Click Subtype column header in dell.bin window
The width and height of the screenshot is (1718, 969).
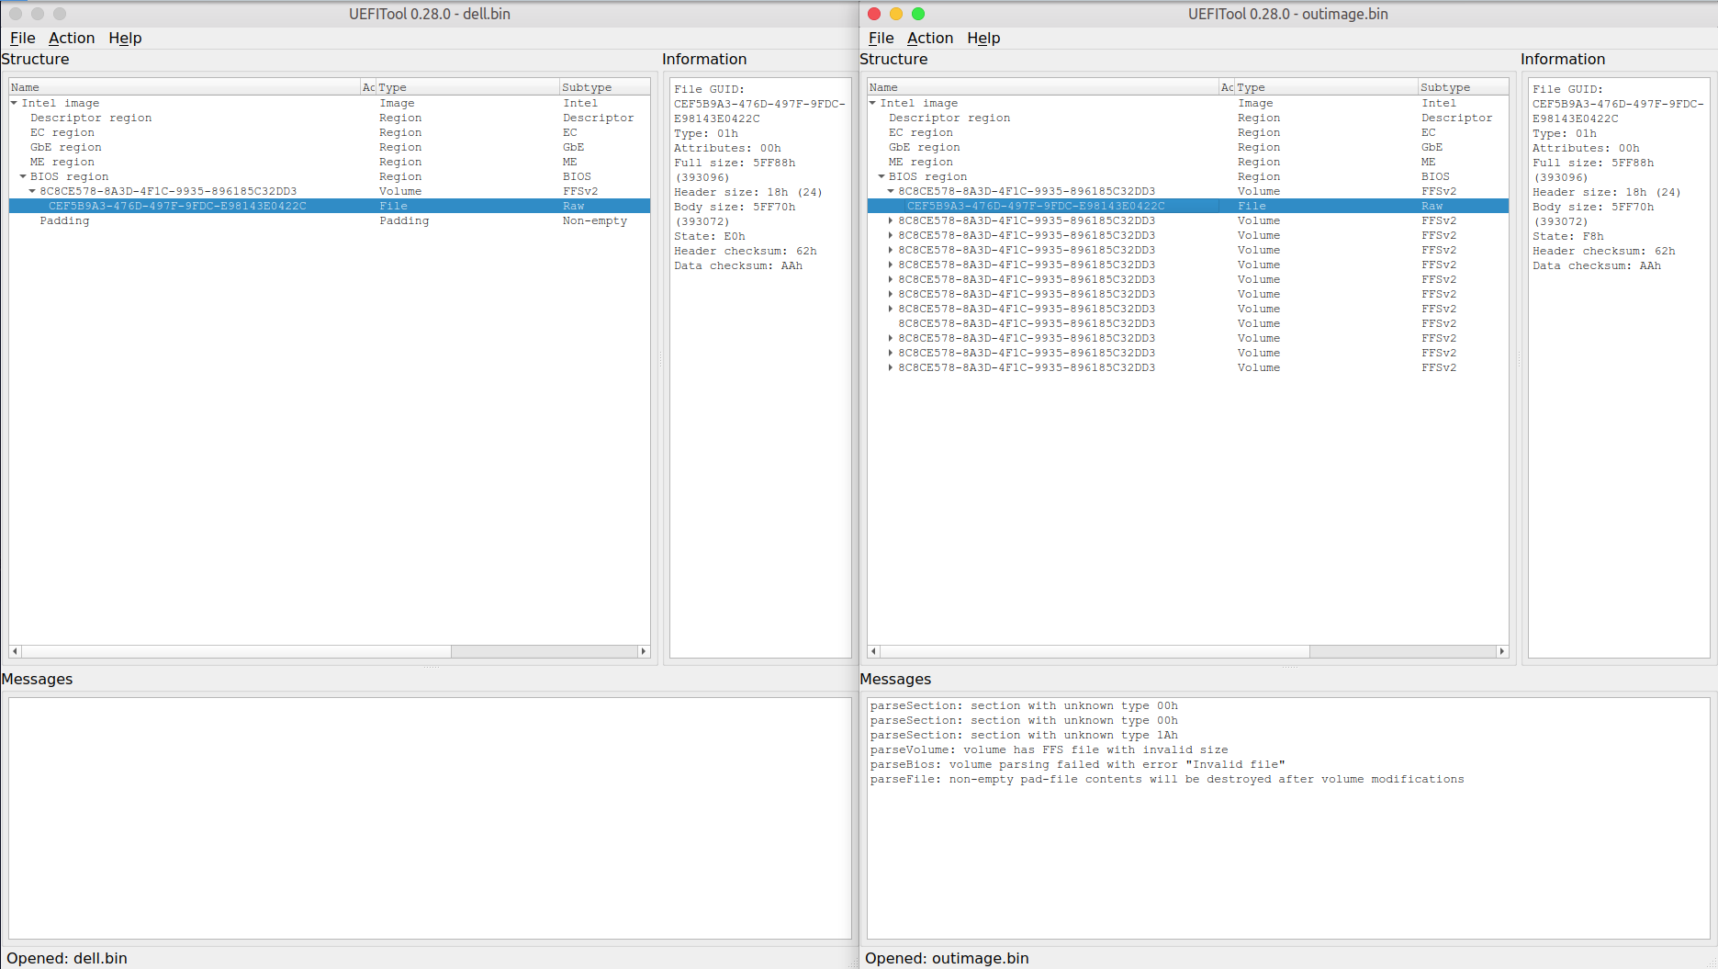[x=587, y=87]
